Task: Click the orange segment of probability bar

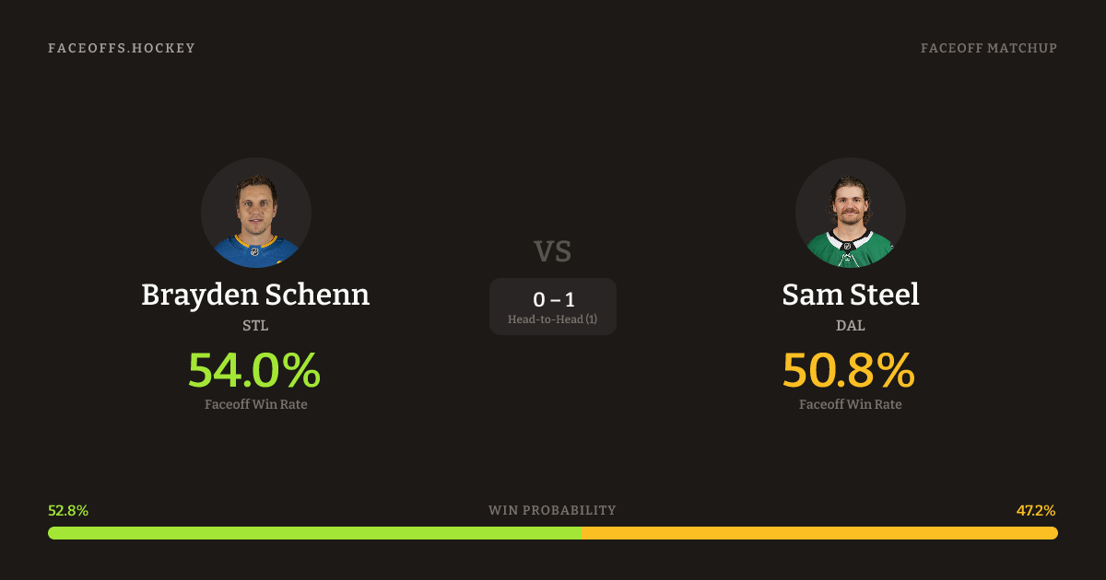Action: point(820,533)
